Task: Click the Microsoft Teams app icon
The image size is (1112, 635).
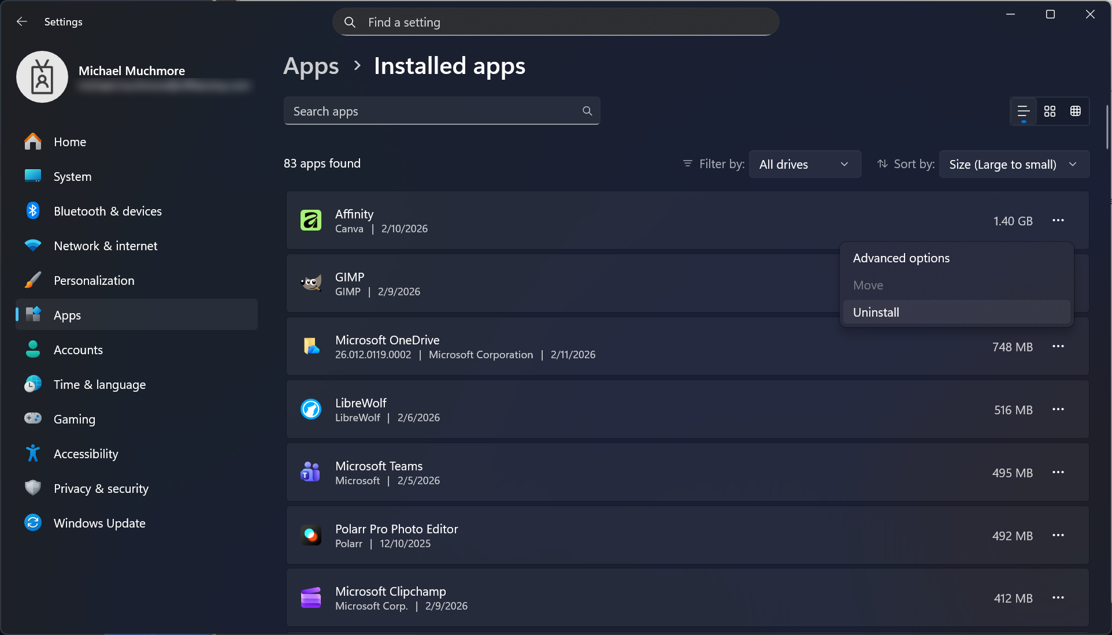Action: pos(310,471)
